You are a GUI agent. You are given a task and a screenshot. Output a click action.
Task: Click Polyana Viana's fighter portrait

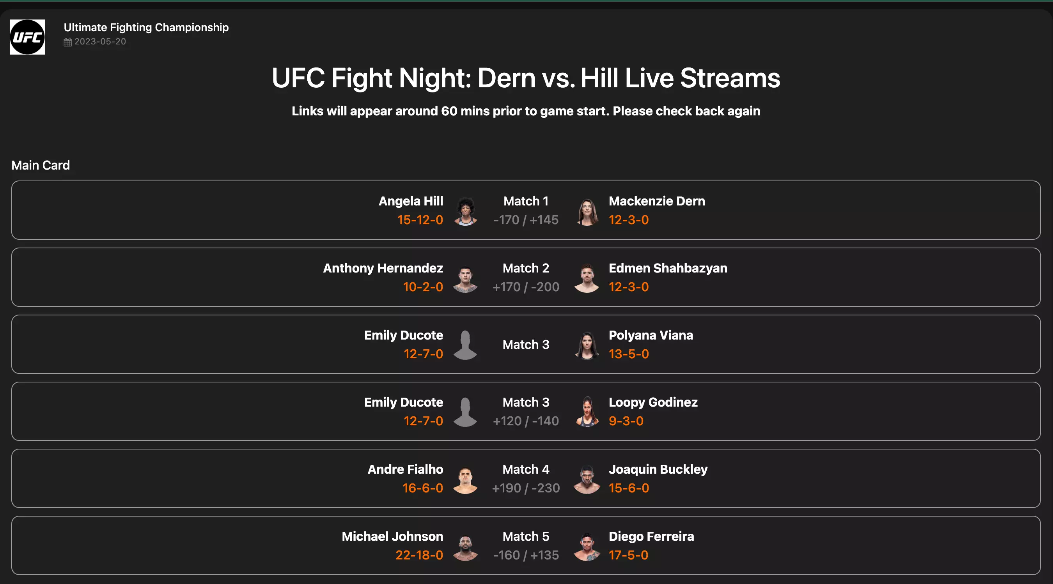coord(587,345)
